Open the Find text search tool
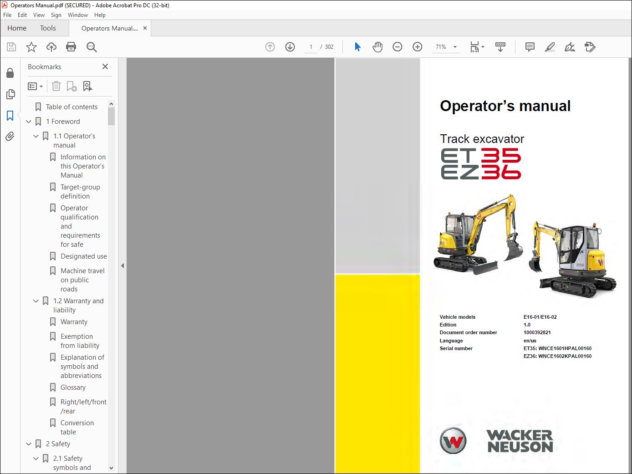632x474 pixels. (92, 47)
